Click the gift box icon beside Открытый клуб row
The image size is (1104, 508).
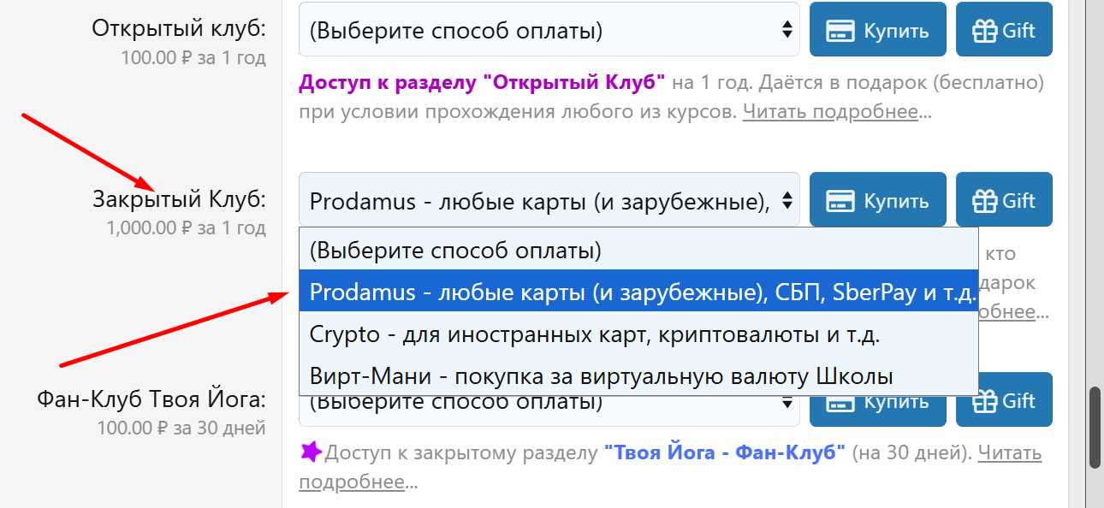coord(984,28)
